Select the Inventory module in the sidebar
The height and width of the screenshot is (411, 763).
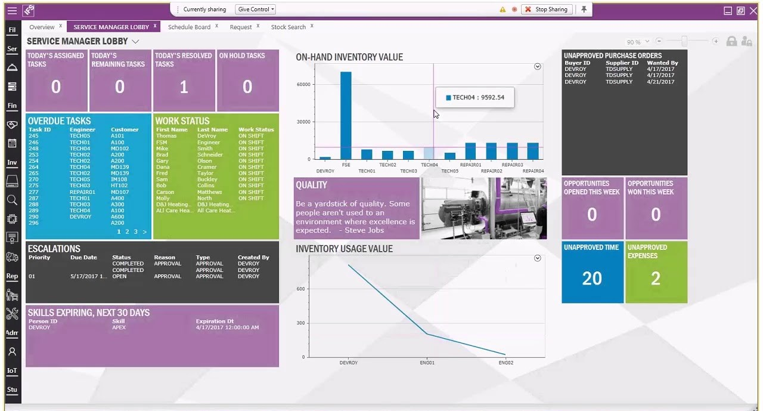coord(12,162)
